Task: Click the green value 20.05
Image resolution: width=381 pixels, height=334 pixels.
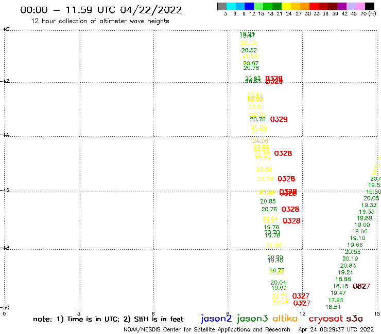Action: pos(371,198)
